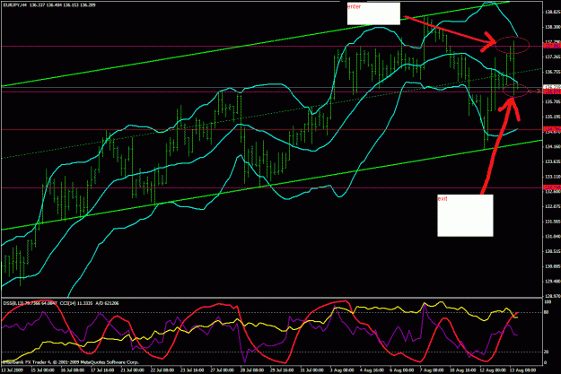Click the 4 Aug 16:00 date label

click(373, 370)
